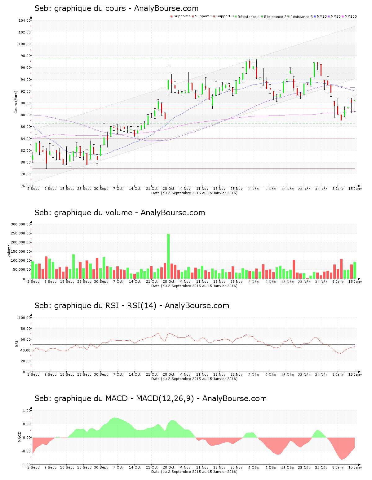Click the MM20 blue legend swatch
This screenshot has width=372, height=480.
tap(315, 16)
